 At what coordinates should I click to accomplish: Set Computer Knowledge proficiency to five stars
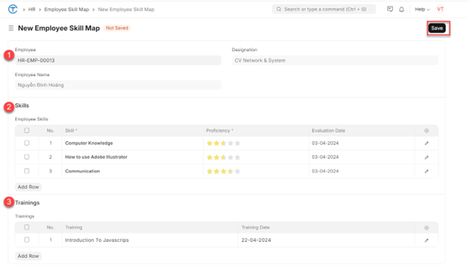(238, 143)
